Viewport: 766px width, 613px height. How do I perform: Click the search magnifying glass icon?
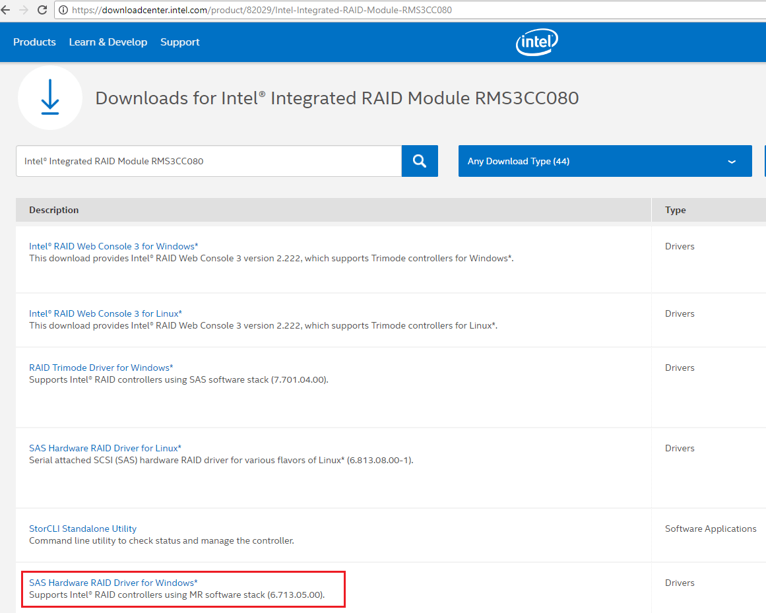(x=420, y=160)
